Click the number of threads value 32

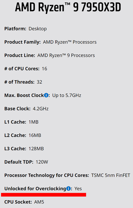[39, 82]
